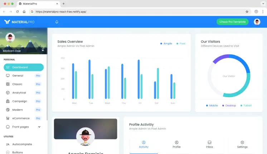Expand the Front pages submenu
This screenshot has height=154, width=267.
point(39,127)
